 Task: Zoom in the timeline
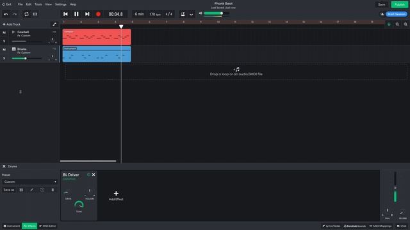[406, 24]
